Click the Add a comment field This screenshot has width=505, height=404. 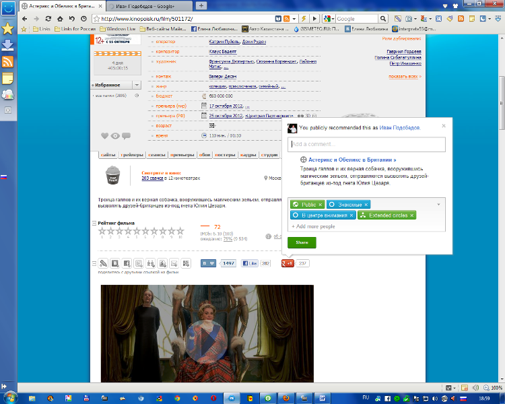[366, 144]
